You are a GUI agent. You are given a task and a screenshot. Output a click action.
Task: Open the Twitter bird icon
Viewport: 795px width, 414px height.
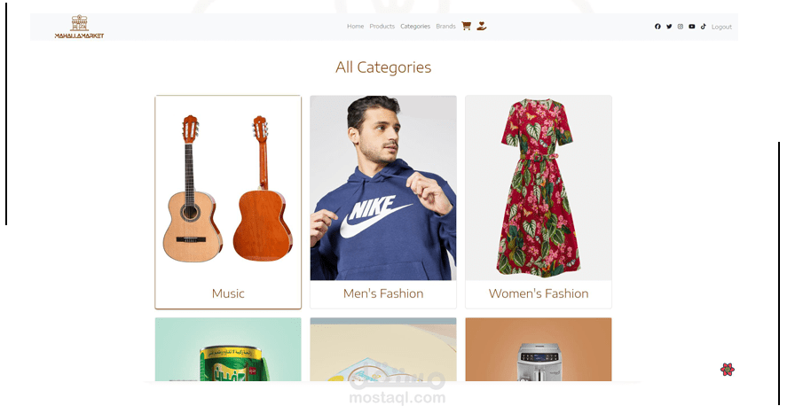click(669, 27)
